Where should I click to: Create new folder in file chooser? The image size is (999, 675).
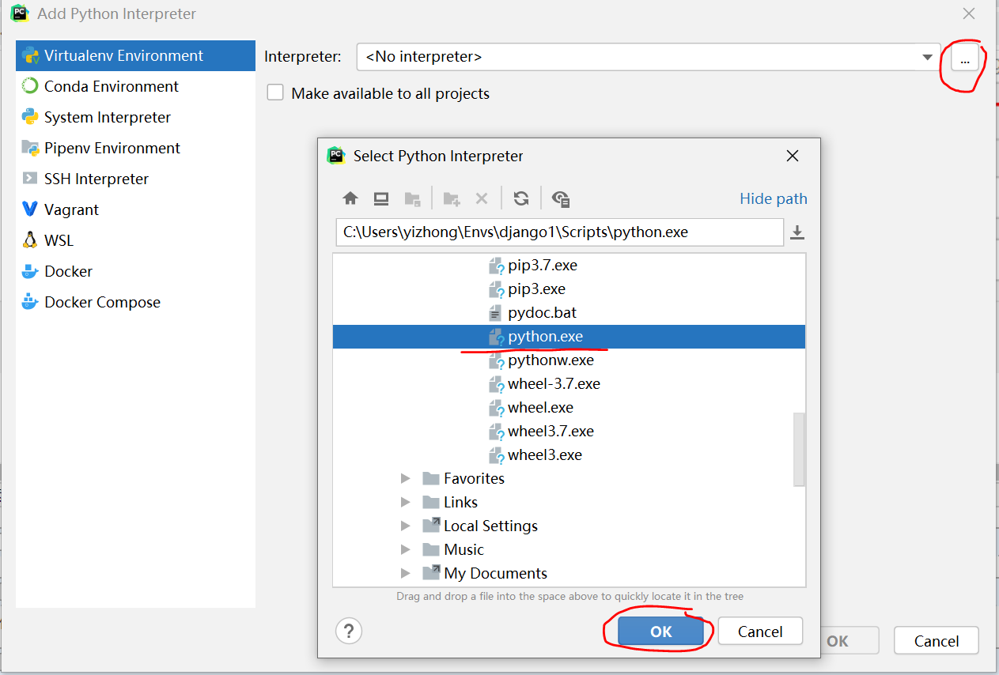[451, 198]
